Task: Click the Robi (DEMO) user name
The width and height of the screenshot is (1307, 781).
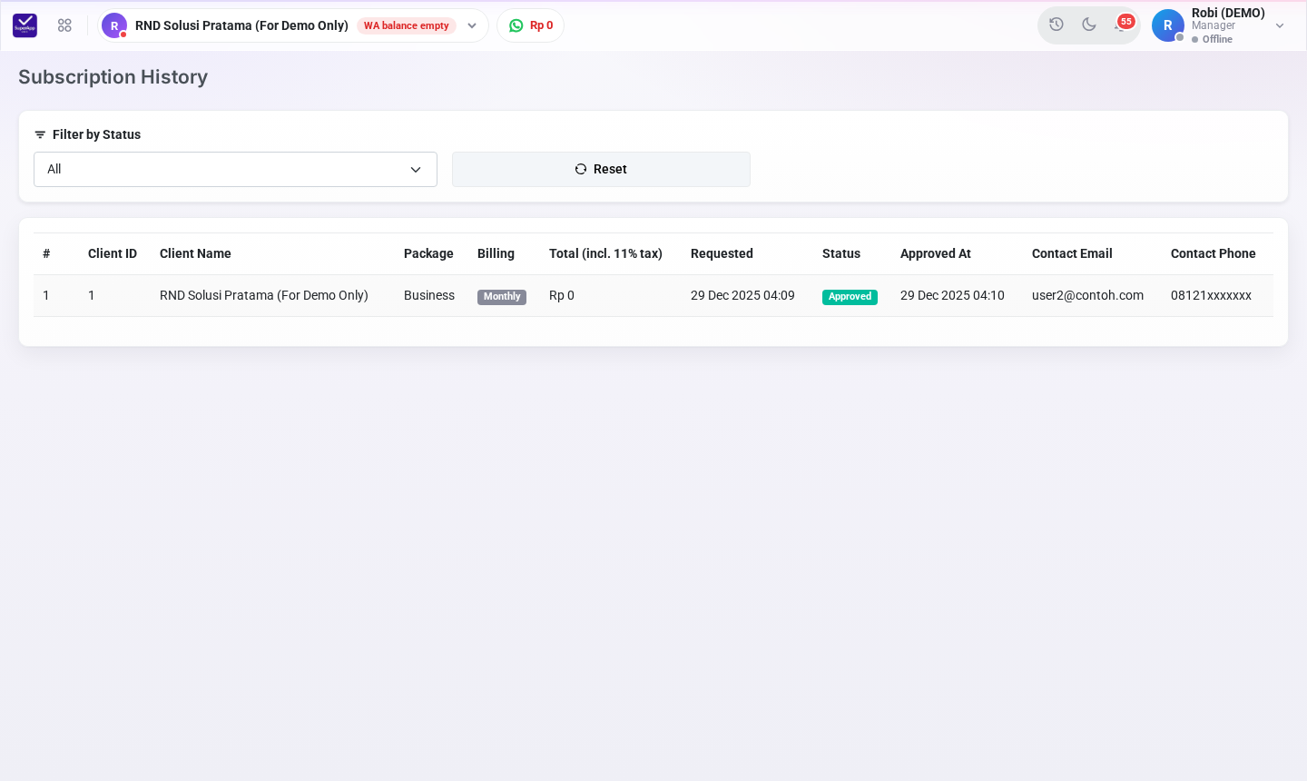Action: tap(1228, 13)
